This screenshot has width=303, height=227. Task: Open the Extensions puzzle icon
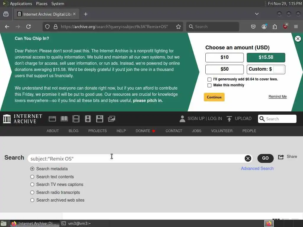click(x=275, y=27)
